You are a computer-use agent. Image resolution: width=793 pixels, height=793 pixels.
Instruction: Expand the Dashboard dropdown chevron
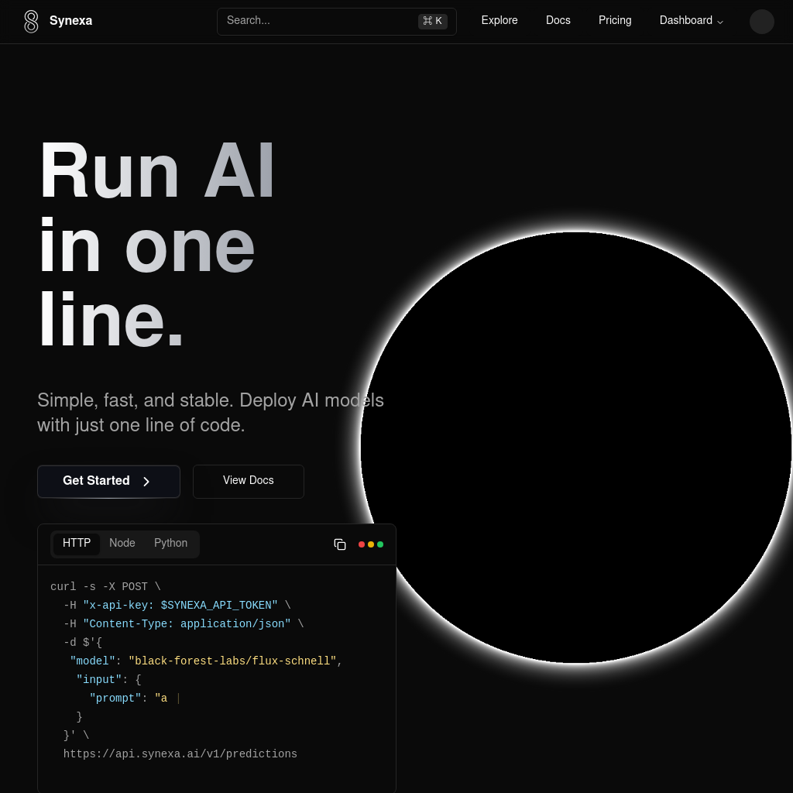pyautogui.click(x=720, y=22)
